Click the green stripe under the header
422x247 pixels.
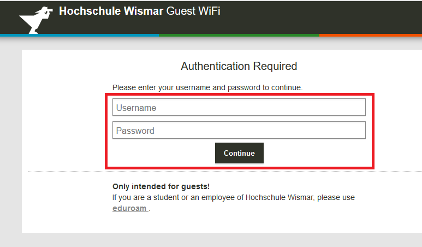coord(239,36)
